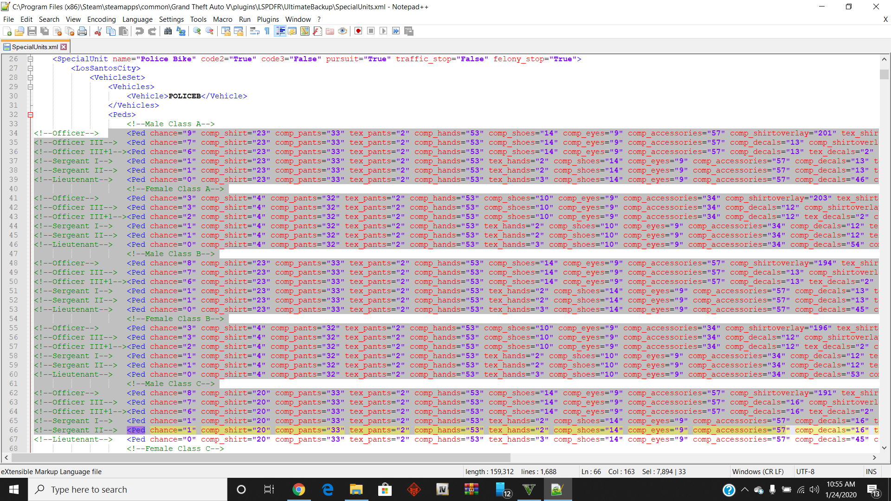Image resolution: width=891 pixels, height=501 pixels.
Task: Collapse the Vehicles fold marker on line 29
Action: point(30,87)
